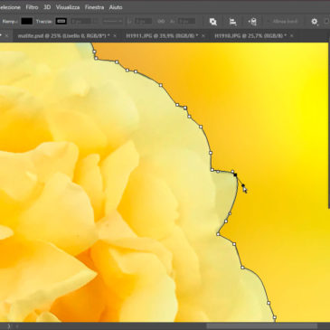Open the Finestra menu
The height and width of the screenshot is (330, 330).
click(x=94, y=7)
